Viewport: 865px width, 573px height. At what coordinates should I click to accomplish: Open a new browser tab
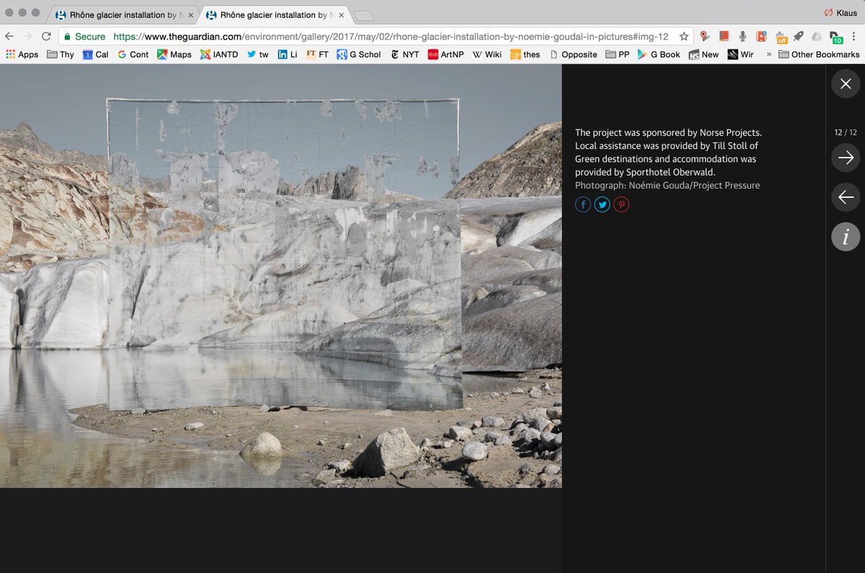(x=364, y=16)
